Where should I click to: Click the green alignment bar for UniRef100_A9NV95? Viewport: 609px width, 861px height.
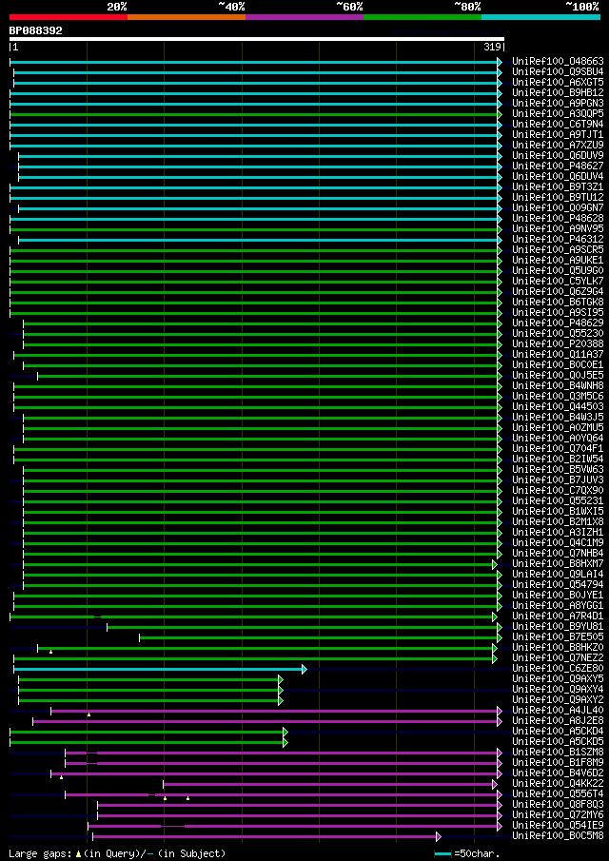point(254,229)
